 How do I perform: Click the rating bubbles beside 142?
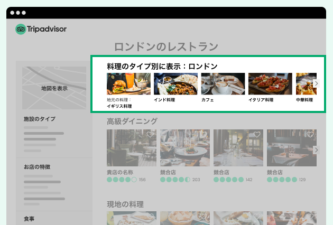click(x=228, y=180)
